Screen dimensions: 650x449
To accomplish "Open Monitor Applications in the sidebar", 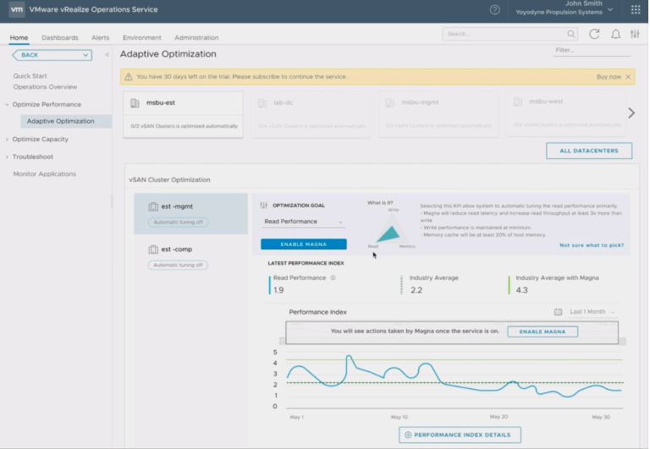I will click(x=44, y=174).
